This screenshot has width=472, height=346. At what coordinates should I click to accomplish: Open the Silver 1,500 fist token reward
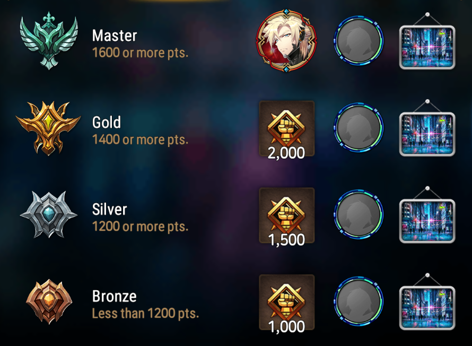(286, 217)
